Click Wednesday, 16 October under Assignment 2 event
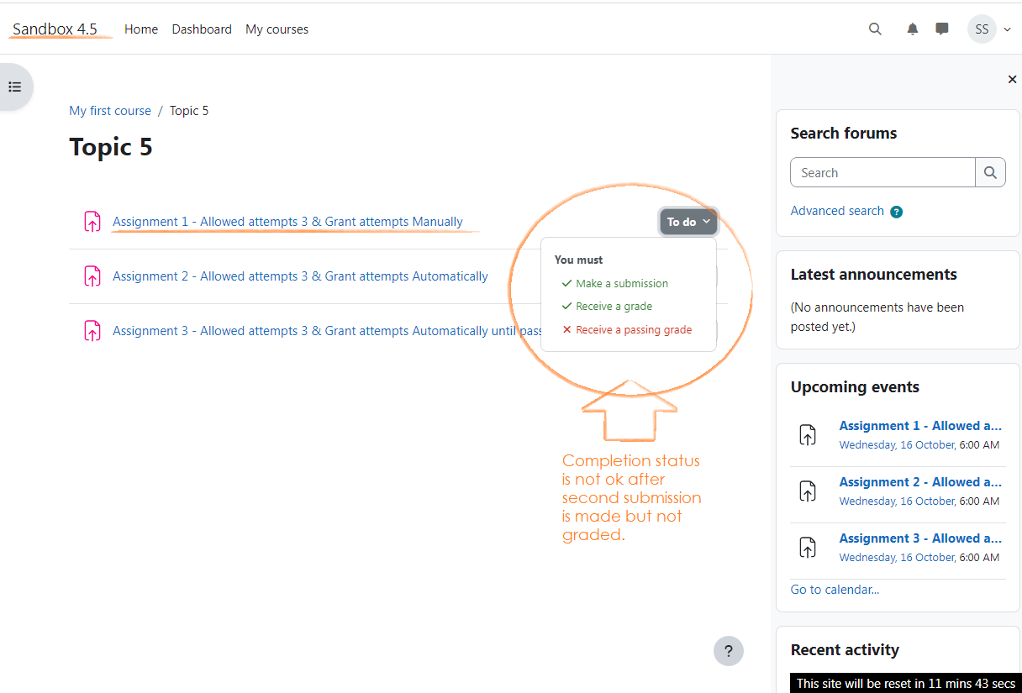 click(x=897, y=501)
